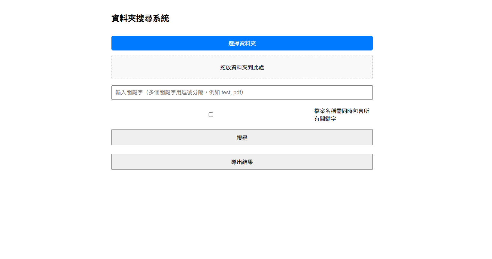Tick the box beside 檔案名稱需同時包含所有關鍵字

(x=211, y=115)
